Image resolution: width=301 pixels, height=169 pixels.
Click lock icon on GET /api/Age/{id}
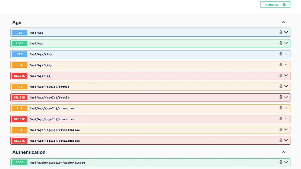tap(281, 54)
